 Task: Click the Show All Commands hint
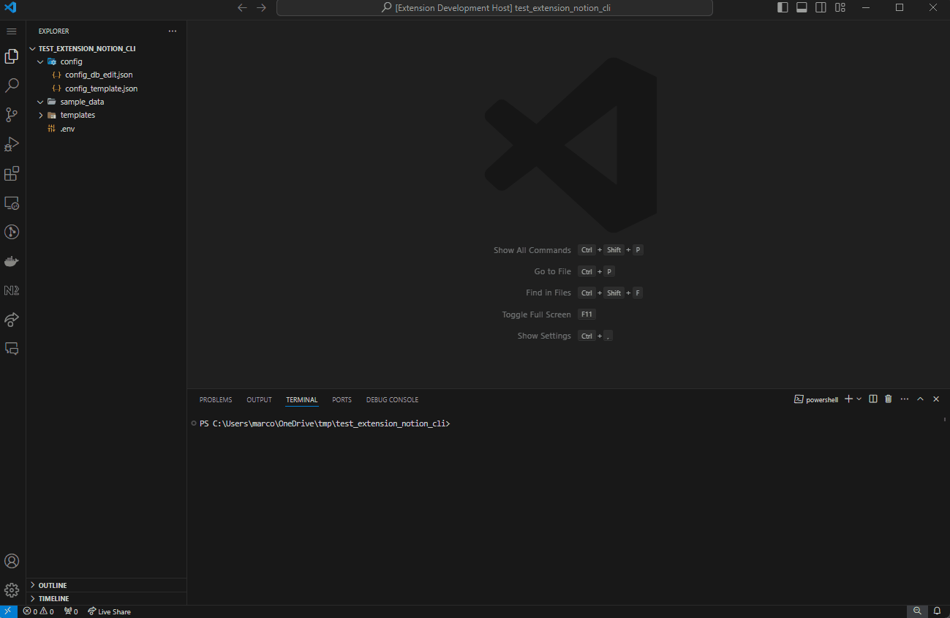coord(532,250)
